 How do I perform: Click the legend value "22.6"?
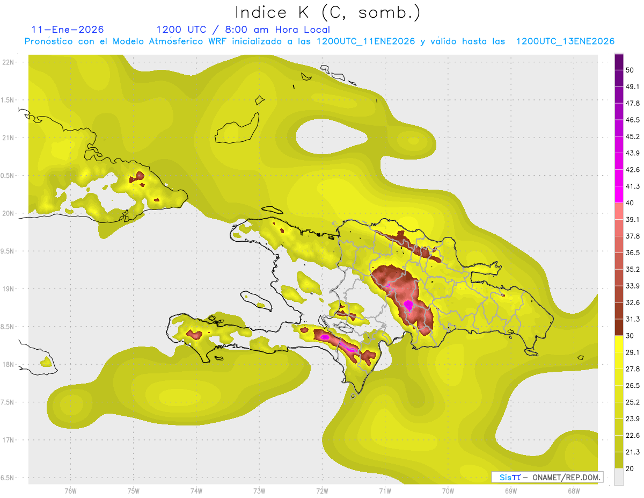click(632, 436)
